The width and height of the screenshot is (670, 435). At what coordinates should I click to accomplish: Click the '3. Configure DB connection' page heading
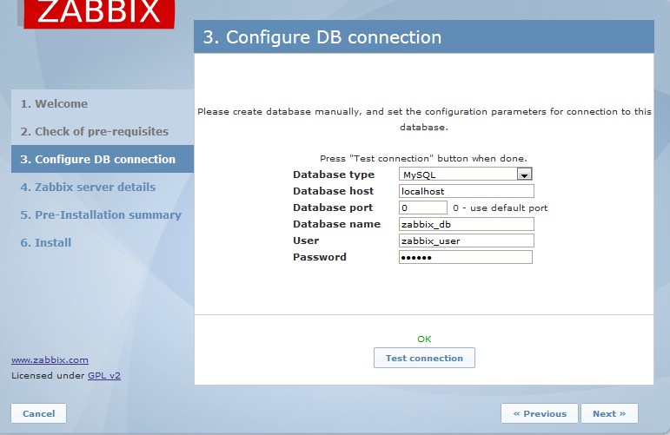[x=322, y=37]
